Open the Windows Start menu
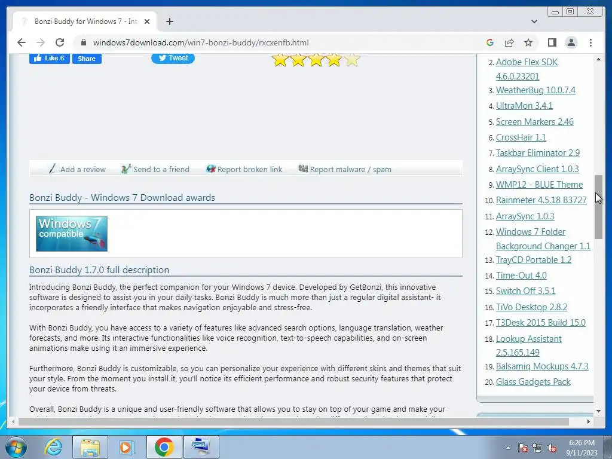The width and height of the screenshot is (612, 459). [16, 447]
